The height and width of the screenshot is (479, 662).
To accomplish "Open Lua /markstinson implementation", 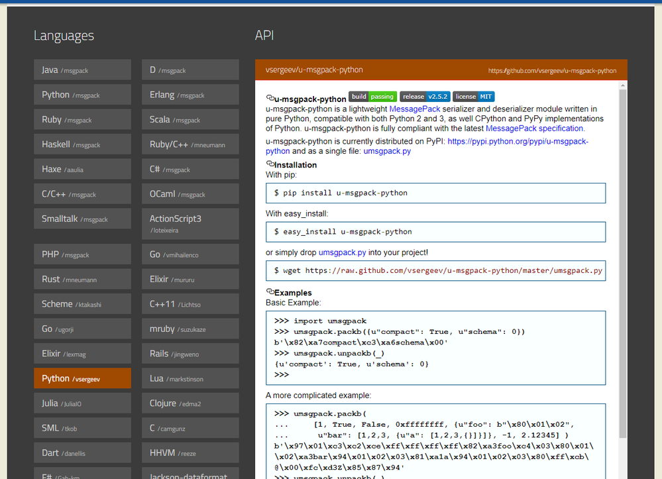I will 190,378.
